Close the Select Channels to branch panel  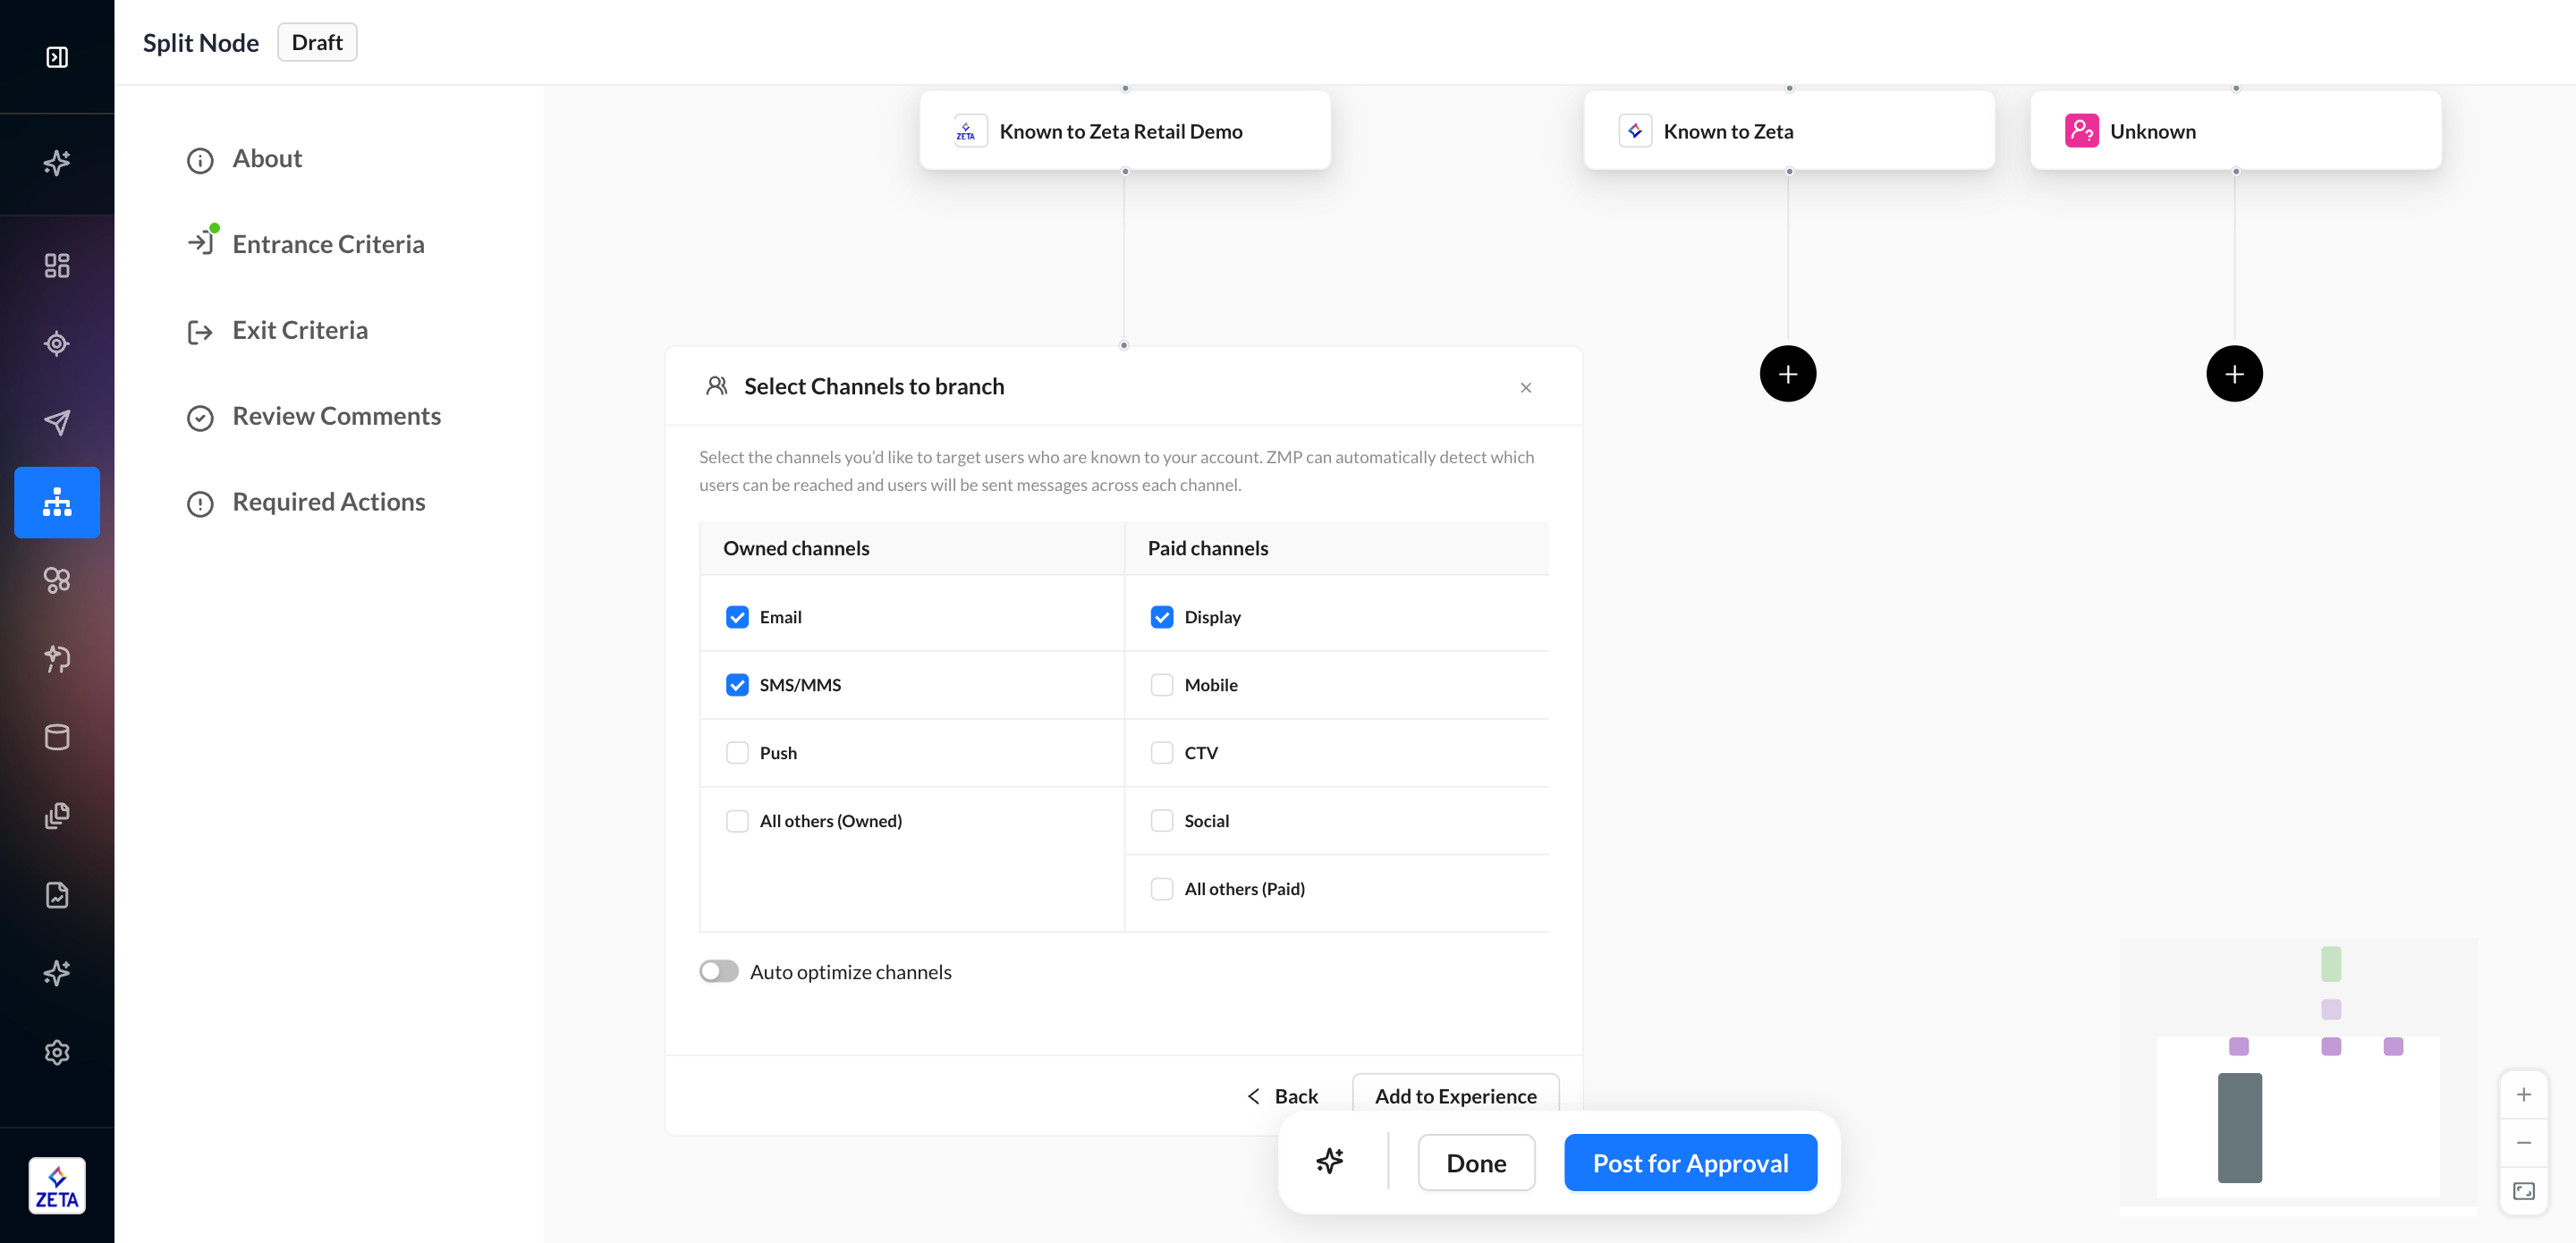(x=1525, y=388)
